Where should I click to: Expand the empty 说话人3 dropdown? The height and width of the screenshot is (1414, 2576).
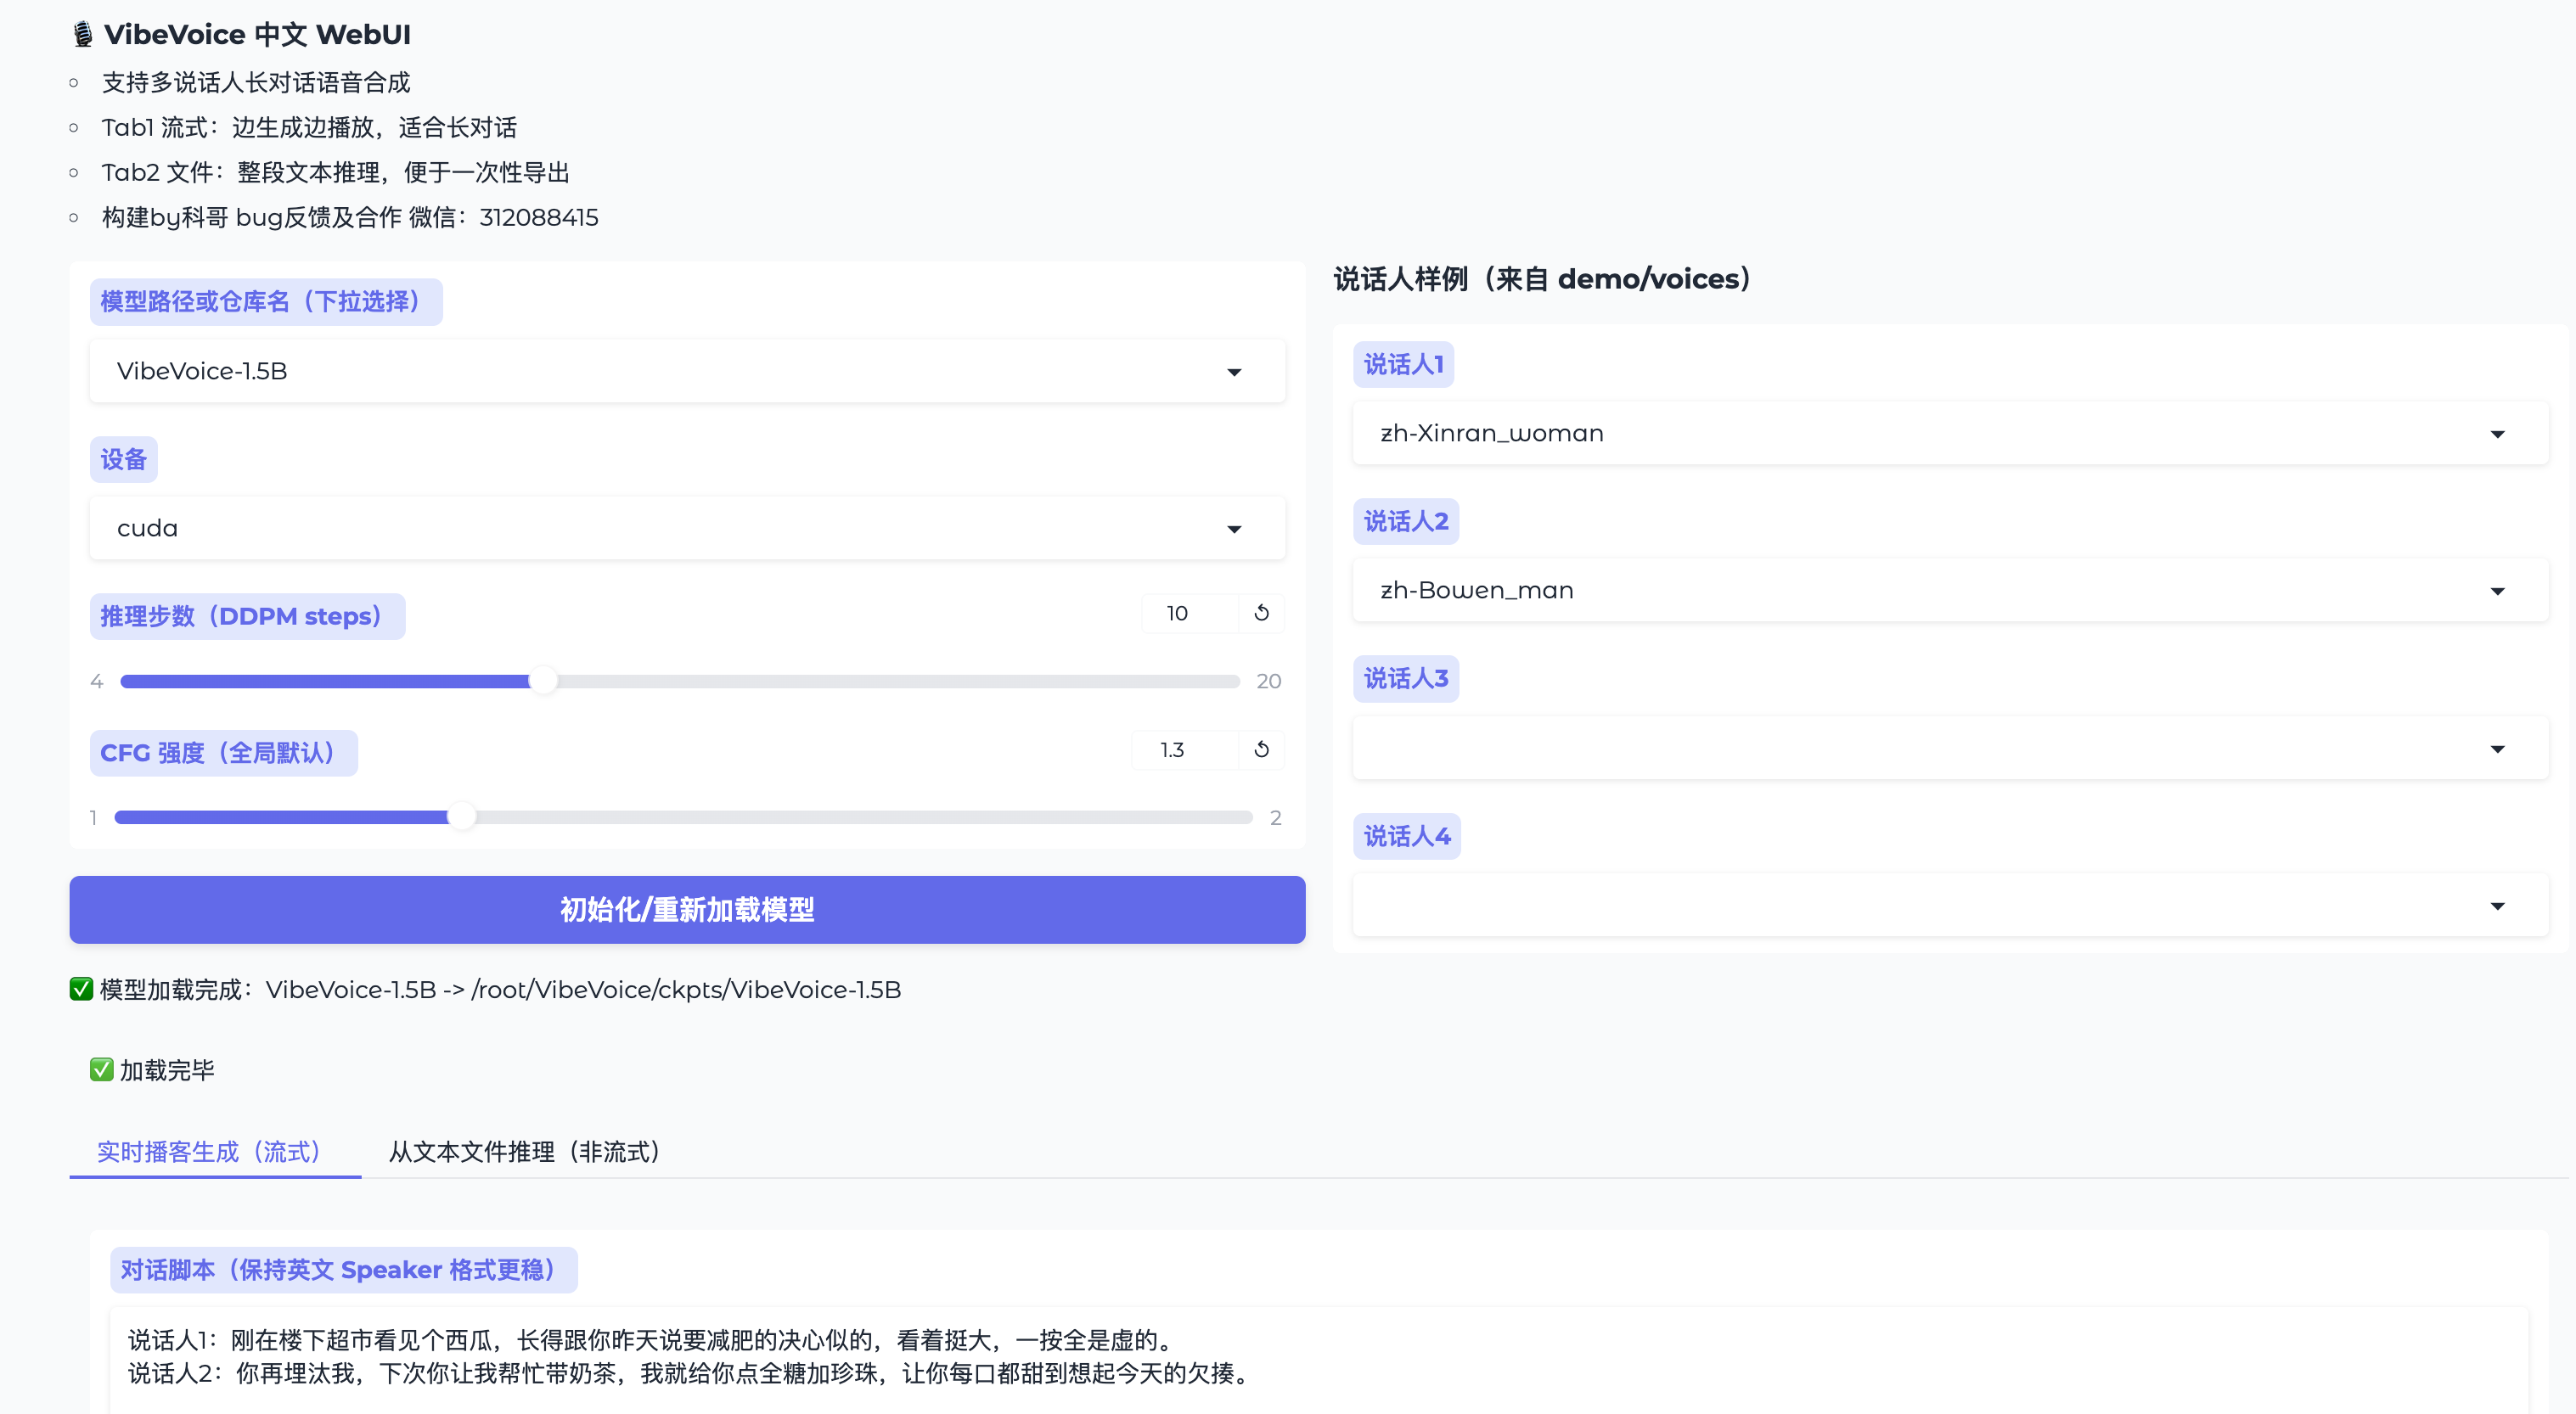(1950, 749)
